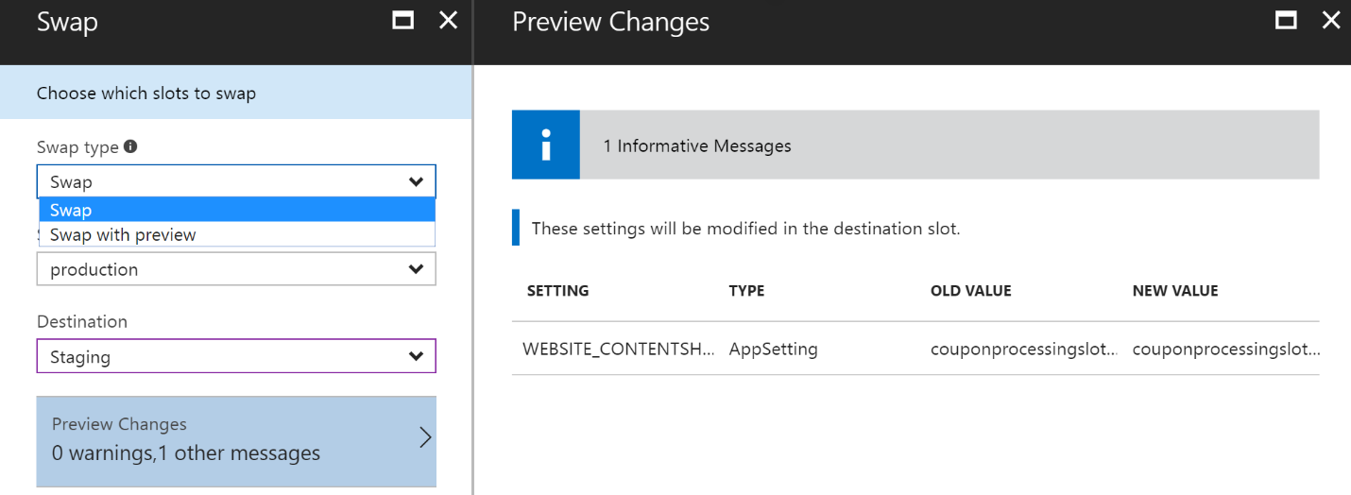Maximize the Preview Changes panel
1351x495 pixels.
pyautogui.click(x=1285, y=21)
